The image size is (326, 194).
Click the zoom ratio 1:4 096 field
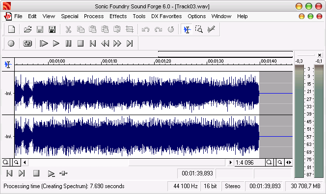(x=250, y=162)
